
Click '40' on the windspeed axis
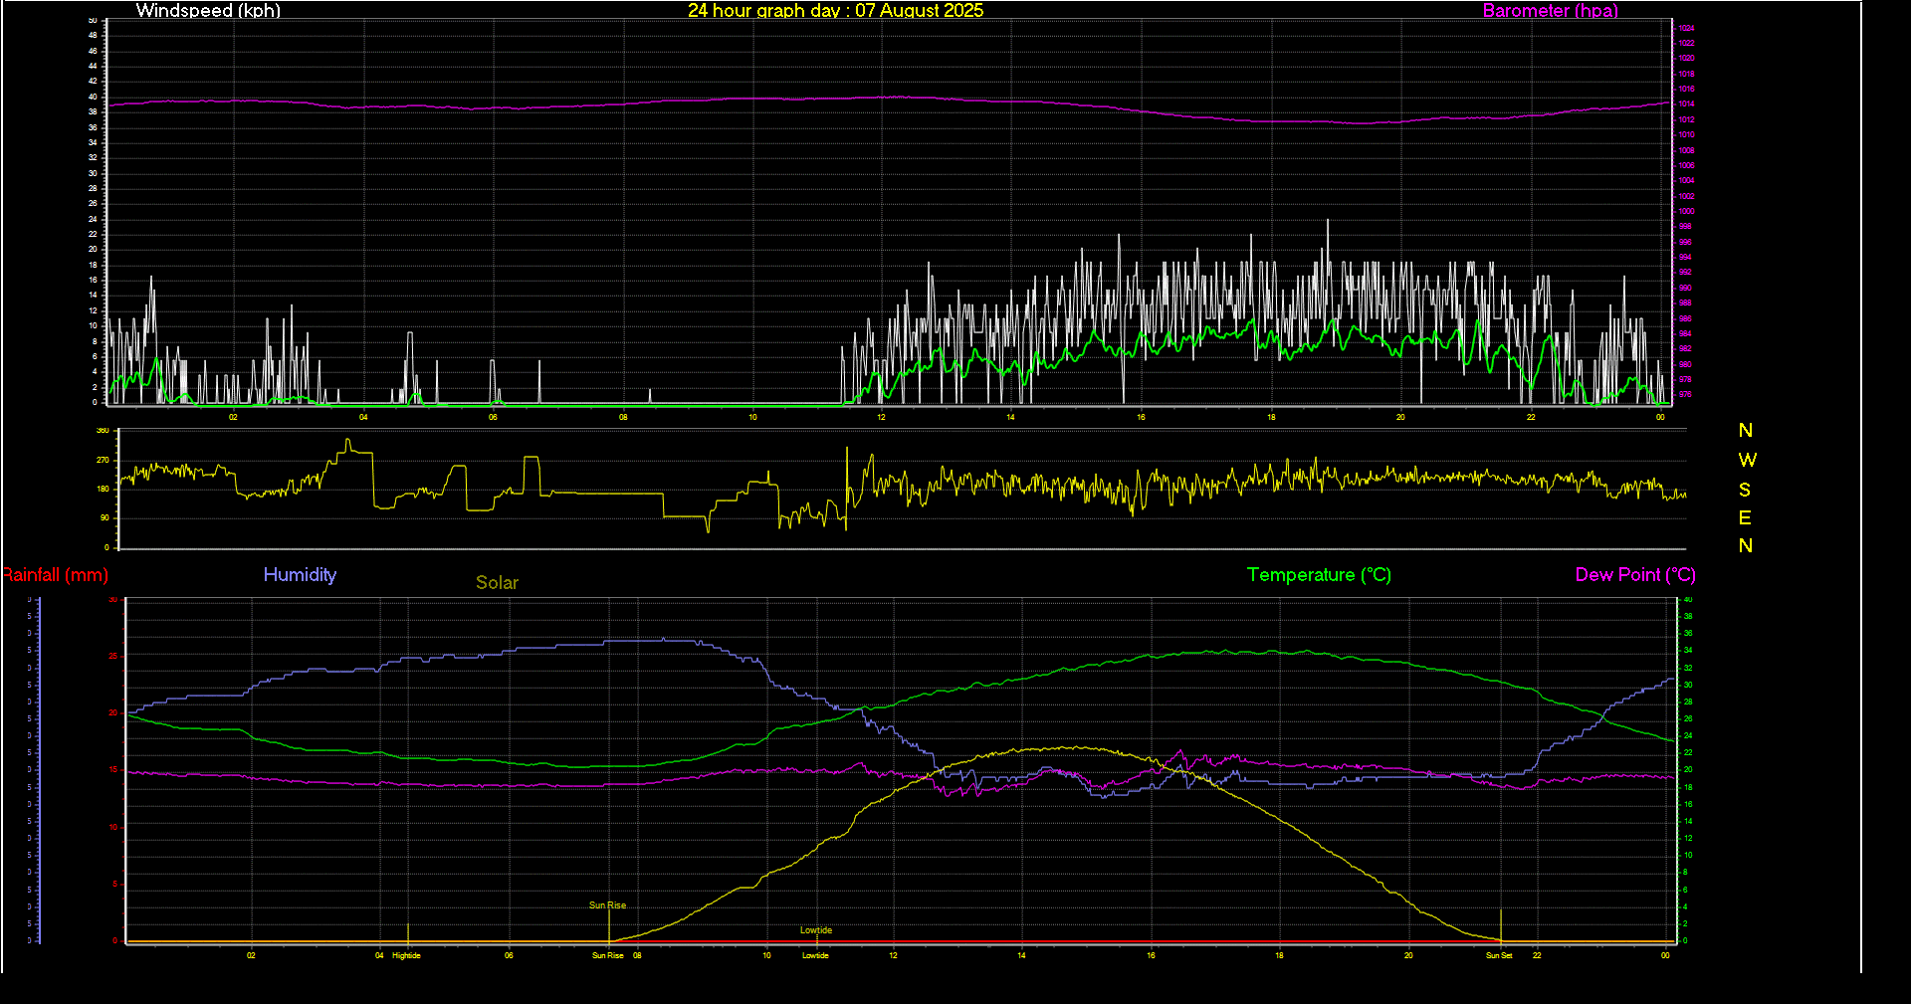94,97
